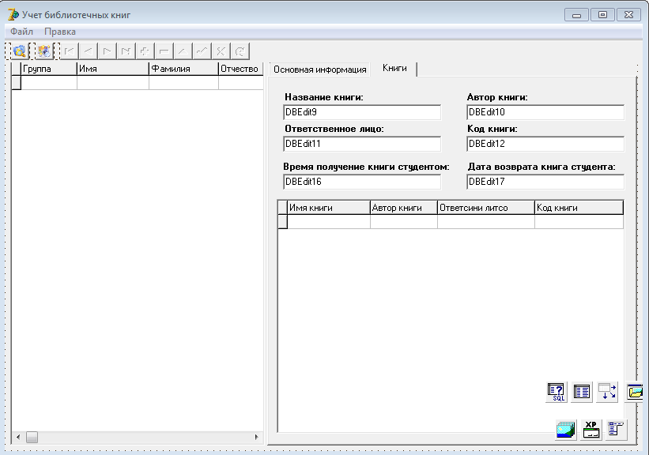Click the Название книги label
Image resolution: width=649 pixels, height=455 pixels.
(323, 97)
